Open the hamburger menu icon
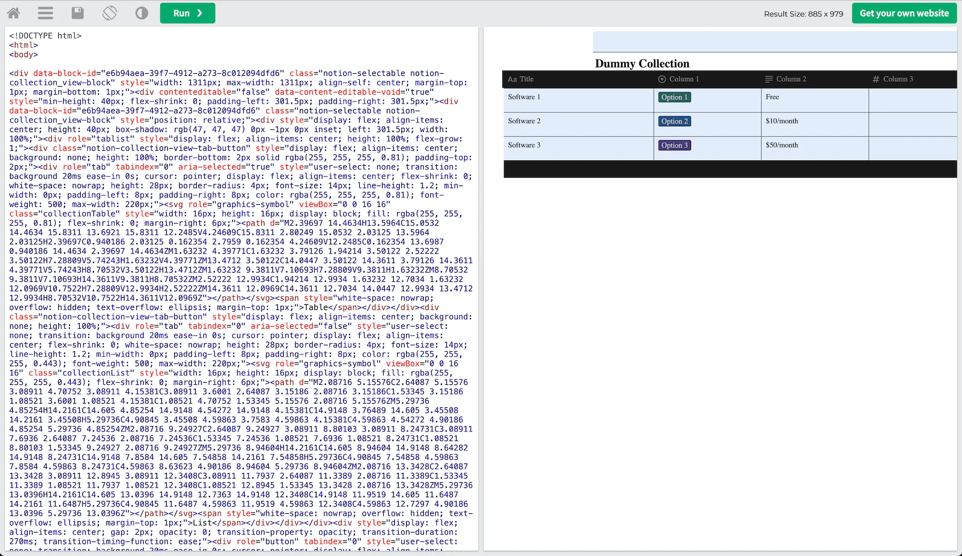The width and height of the screenshot is (962, 556). point(45,13)
